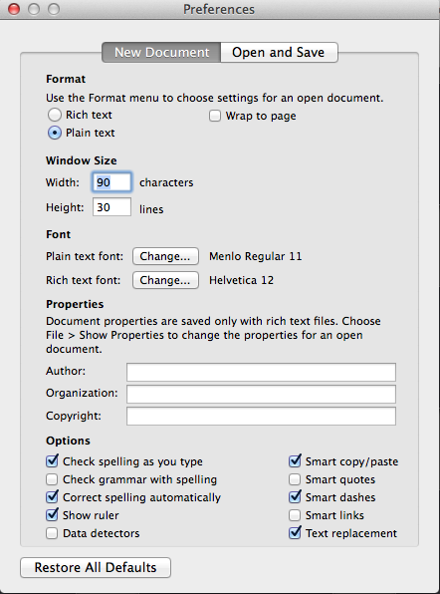Screen dimensions: 440x594
Task: Toggle the Text replacement checkbox
Action: pyautogui.click(x=295, y=533)
